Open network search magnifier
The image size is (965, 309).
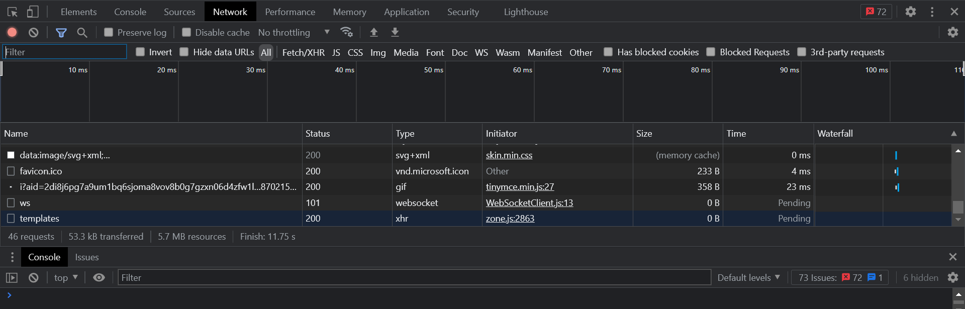pos(82,33)
